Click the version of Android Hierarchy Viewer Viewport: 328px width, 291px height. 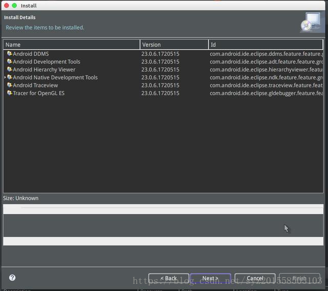click(x=160, y=70)
